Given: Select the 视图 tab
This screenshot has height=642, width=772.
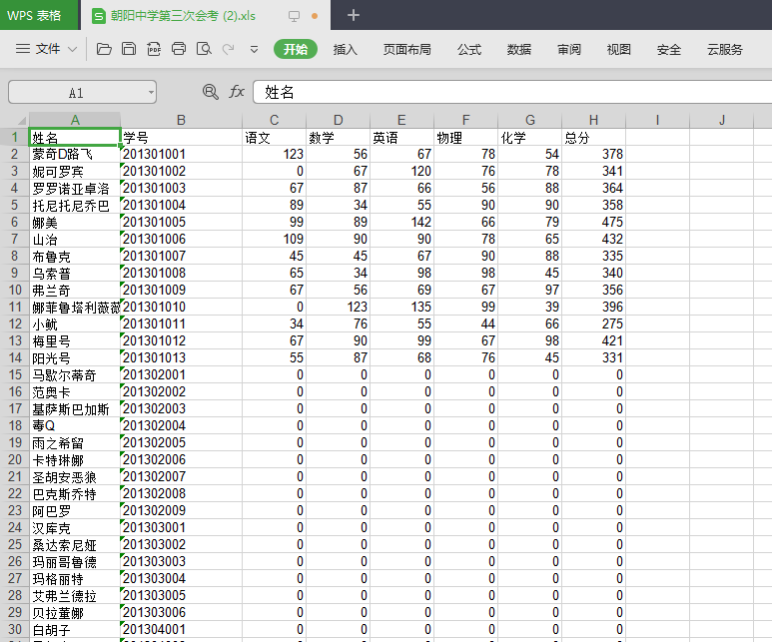Looking at the screenshot, I should tap(619, 49).
